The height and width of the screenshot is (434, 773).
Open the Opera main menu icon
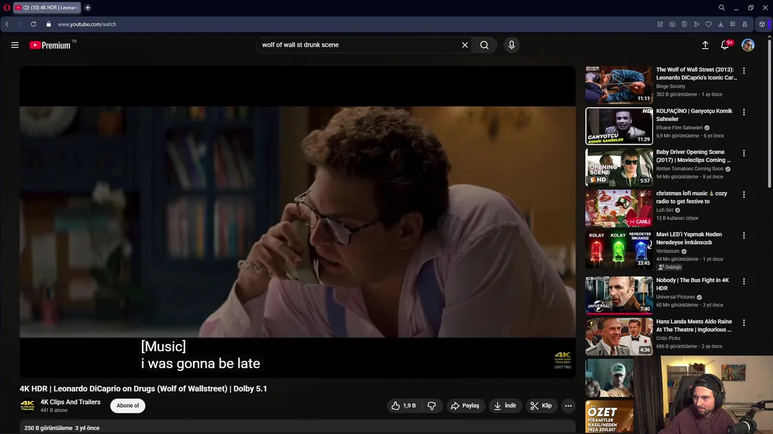pyautogui.click(x=7, y=8)
